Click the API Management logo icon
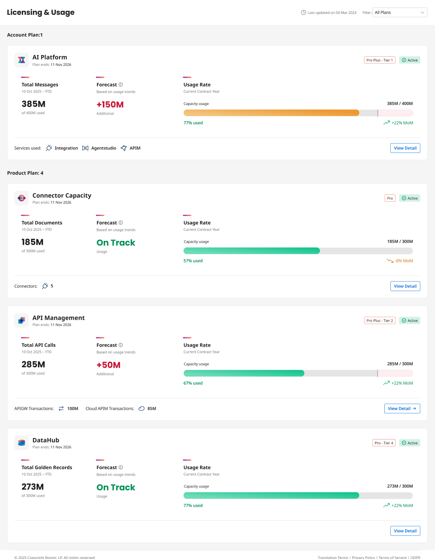 tap(22, 320)
